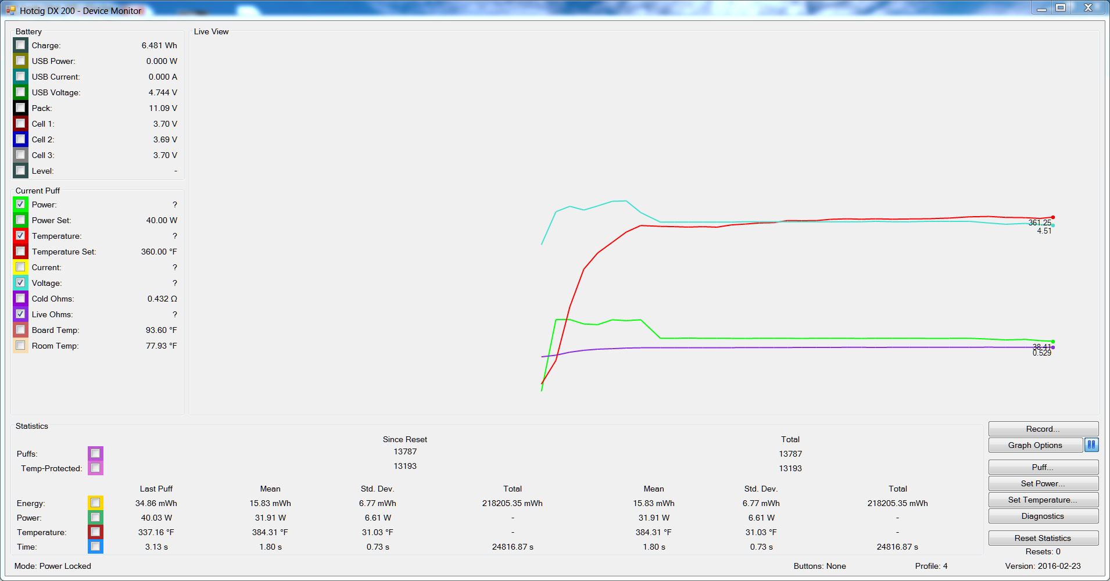The image size is (1110, 581).
Task: Enable the Energy statistics checkbox
Action: tap(95, 503)
